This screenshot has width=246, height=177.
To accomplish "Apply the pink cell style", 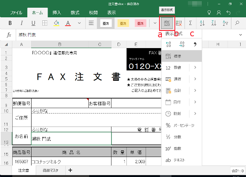I will click(x=140, y=23).
